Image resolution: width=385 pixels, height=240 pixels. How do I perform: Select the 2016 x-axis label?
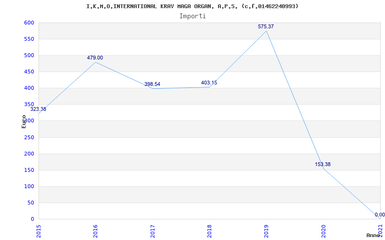(x=95, y=231)
